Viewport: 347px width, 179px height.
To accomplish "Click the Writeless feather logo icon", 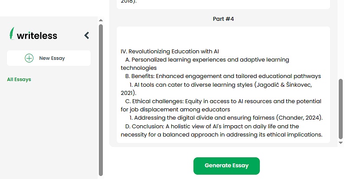I will [x=12, y=34].
